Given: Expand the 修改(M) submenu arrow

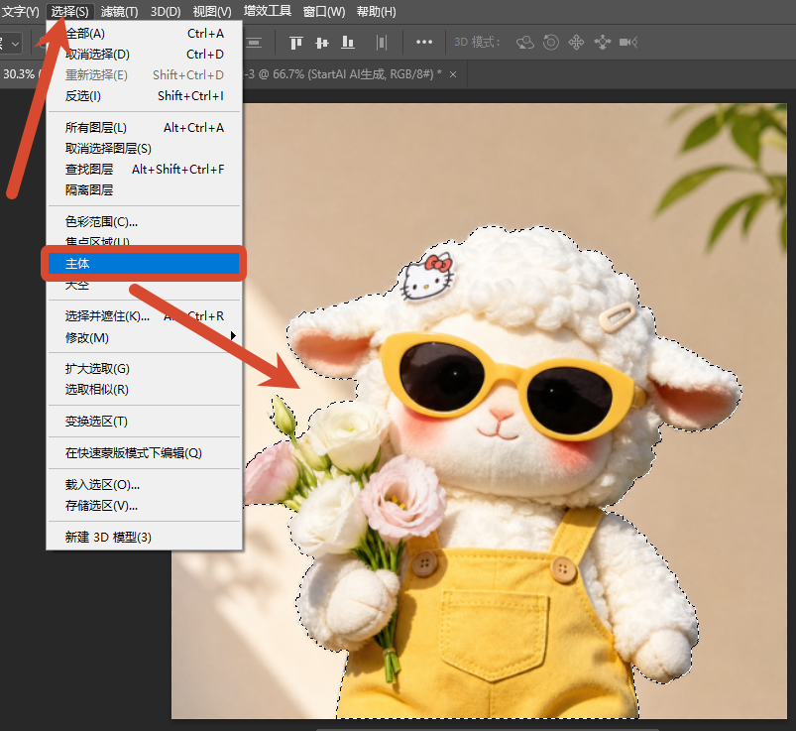Looking at the screenshot, I should coord(233,336).
